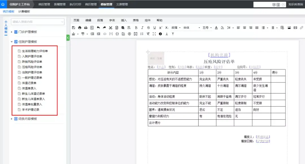Open the template search combo box

(38, 22)
